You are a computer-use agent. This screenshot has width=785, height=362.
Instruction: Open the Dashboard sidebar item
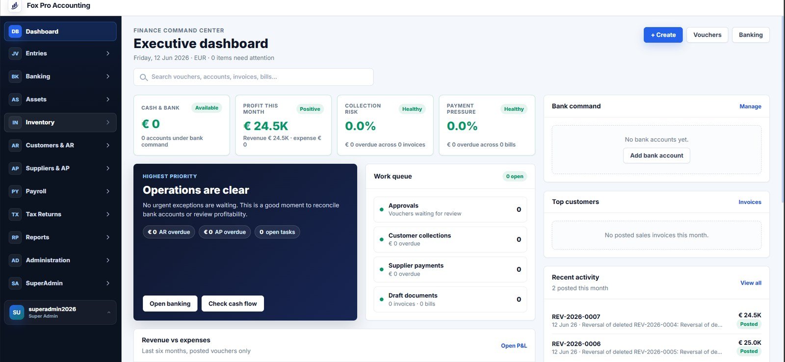(60, 31)
